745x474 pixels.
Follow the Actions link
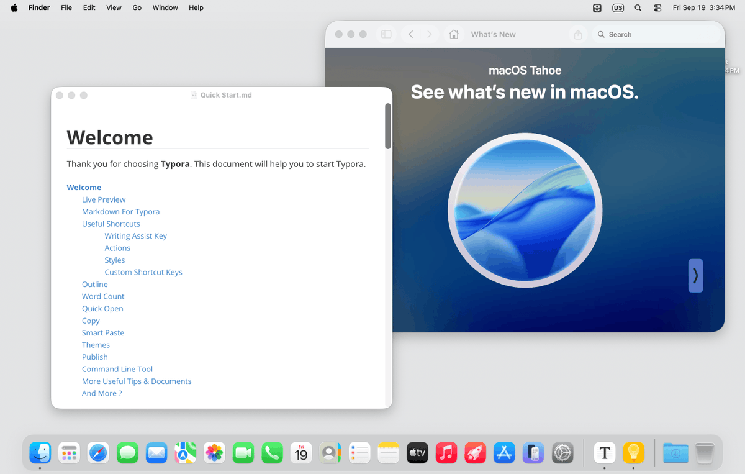coord(117,248)
